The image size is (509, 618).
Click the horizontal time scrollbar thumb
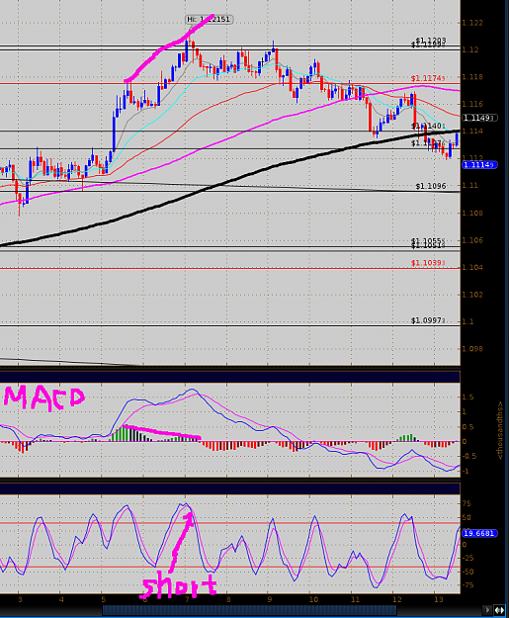click(249, 610)
